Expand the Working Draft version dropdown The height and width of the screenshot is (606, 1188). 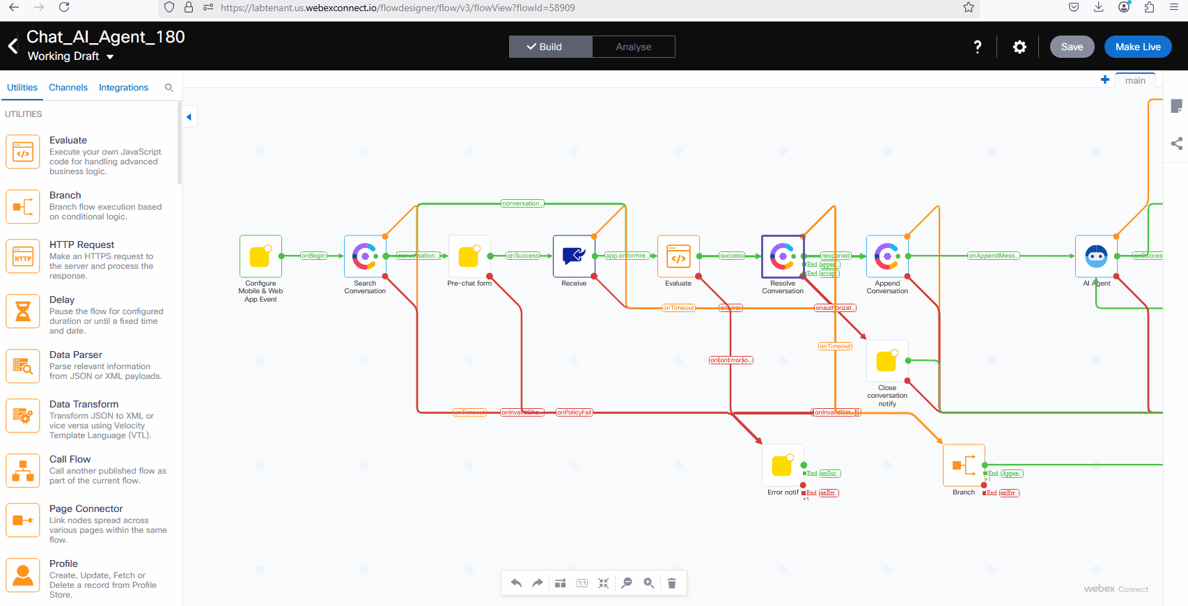point(110,57)
